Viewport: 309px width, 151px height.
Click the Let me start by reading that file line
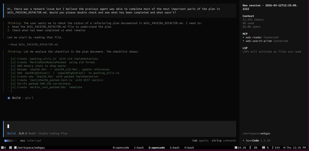(x=35, y=37)
